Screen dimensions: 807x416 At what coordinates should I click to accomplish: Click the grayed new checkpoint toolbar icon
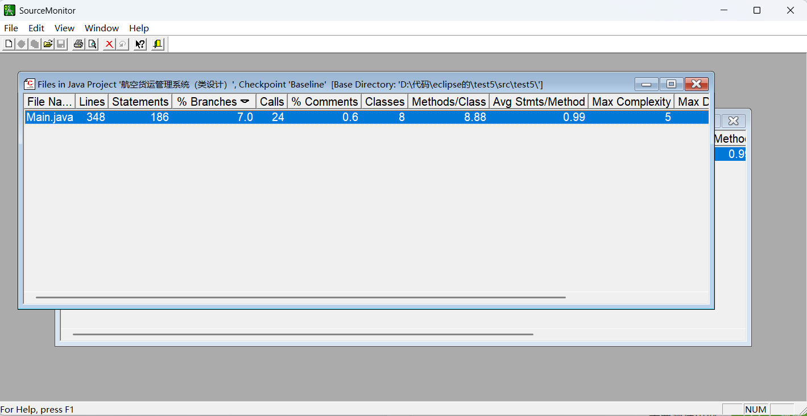[x=22, y=44]
